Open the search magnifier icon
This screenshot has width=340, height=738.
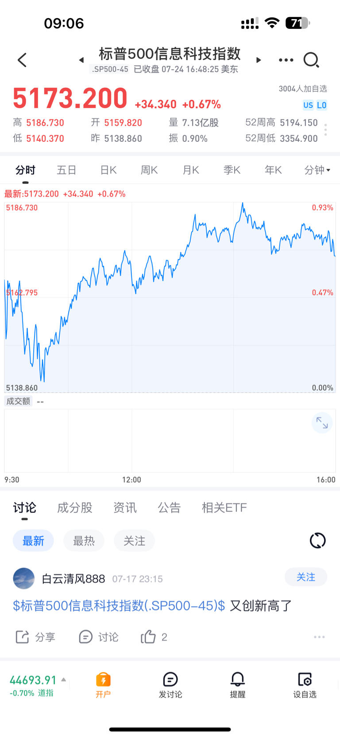point(311,60)
